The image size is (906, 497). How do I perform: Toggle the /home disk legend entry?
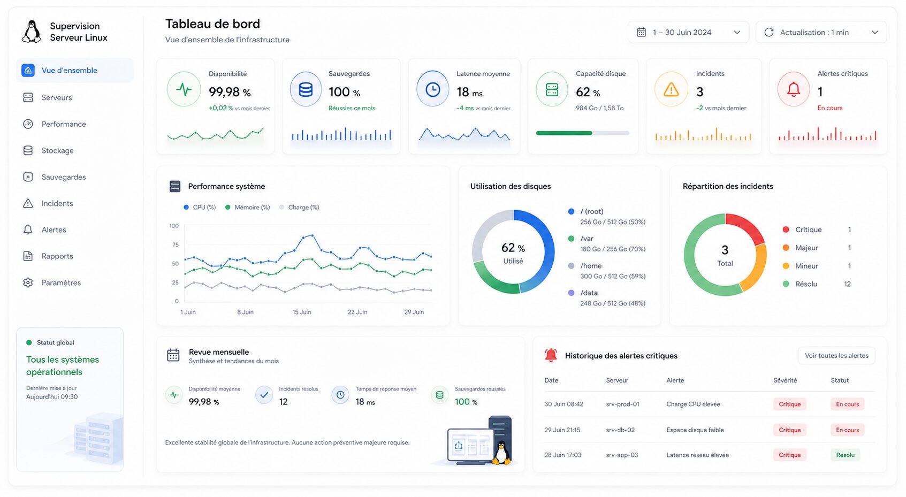607,271
